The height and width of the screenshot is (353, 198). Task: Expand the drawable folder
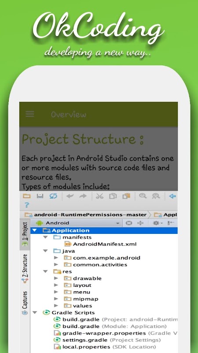click(x=56, y=278)
